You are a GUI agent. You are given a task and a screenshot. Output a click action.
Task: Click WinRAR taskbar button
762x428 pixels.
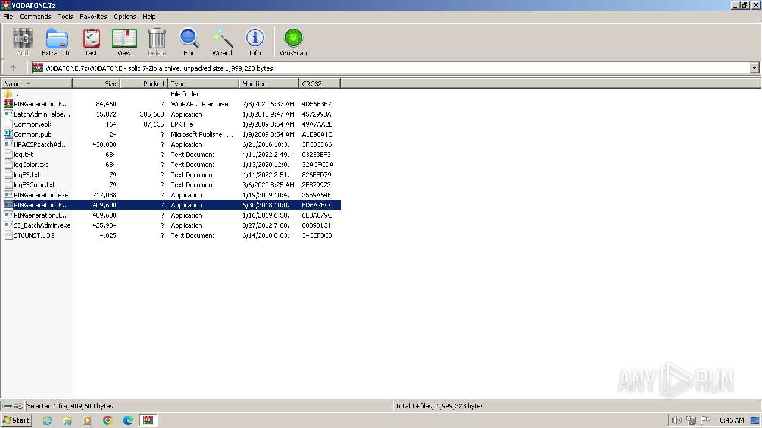point(148,420)
